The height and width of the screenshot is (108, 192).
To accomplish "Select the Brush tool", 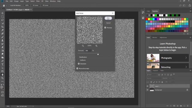I will click(2, 37).
